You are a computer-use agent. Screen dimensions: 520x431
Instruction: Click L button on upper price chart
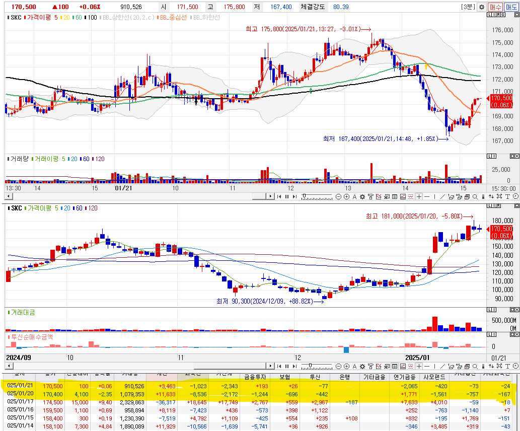tap(489, 15)
